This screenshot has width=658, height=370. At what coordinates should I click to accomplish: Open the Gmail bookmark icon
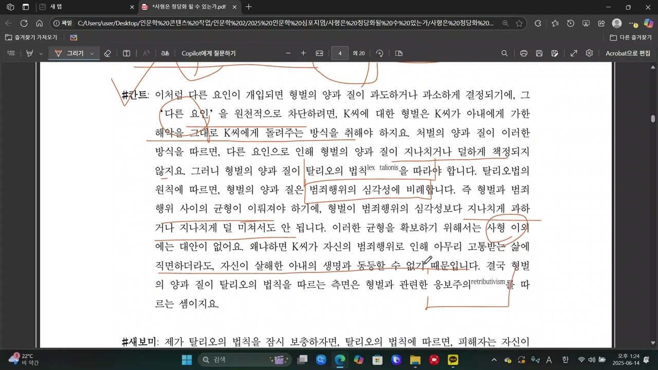click(74, 38)
